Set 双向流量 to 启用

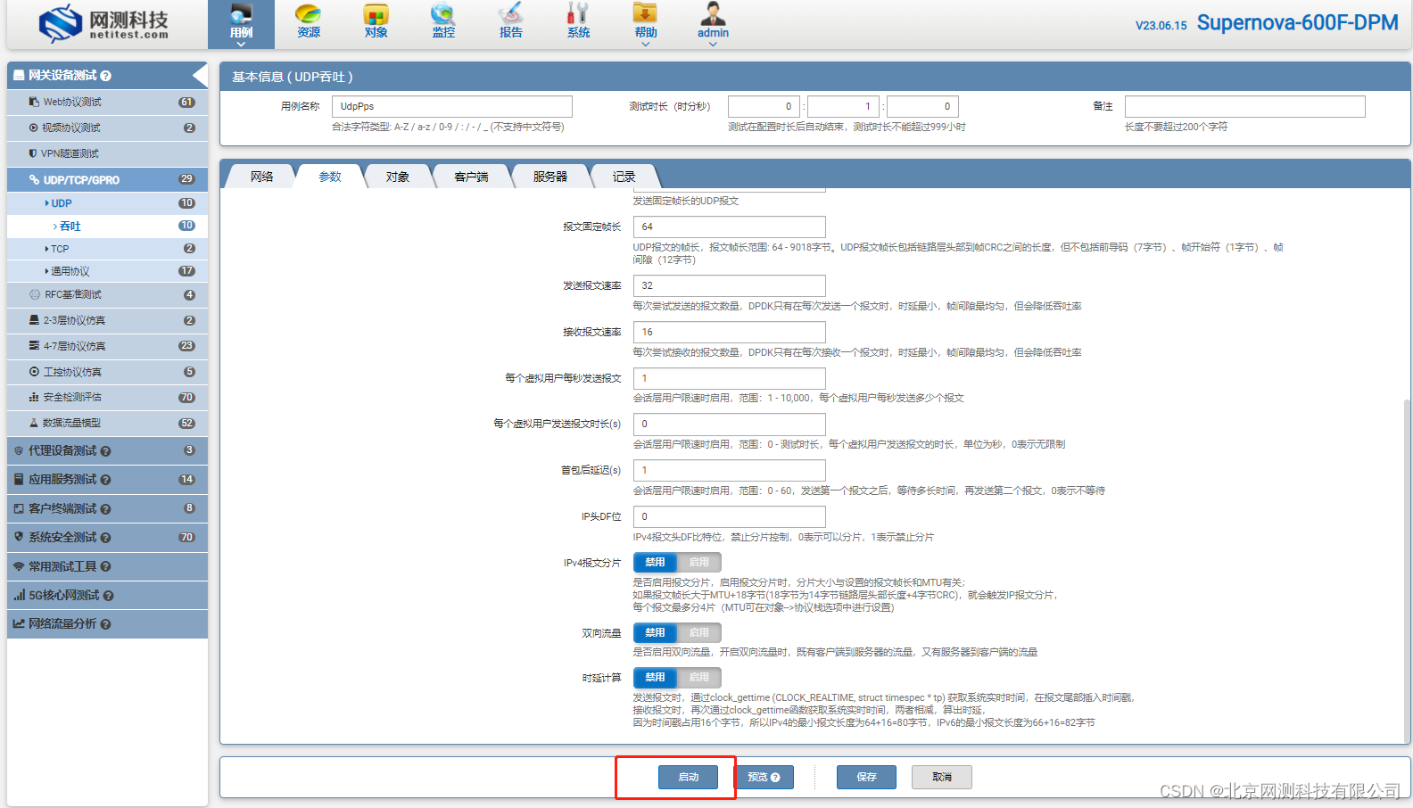699,633
